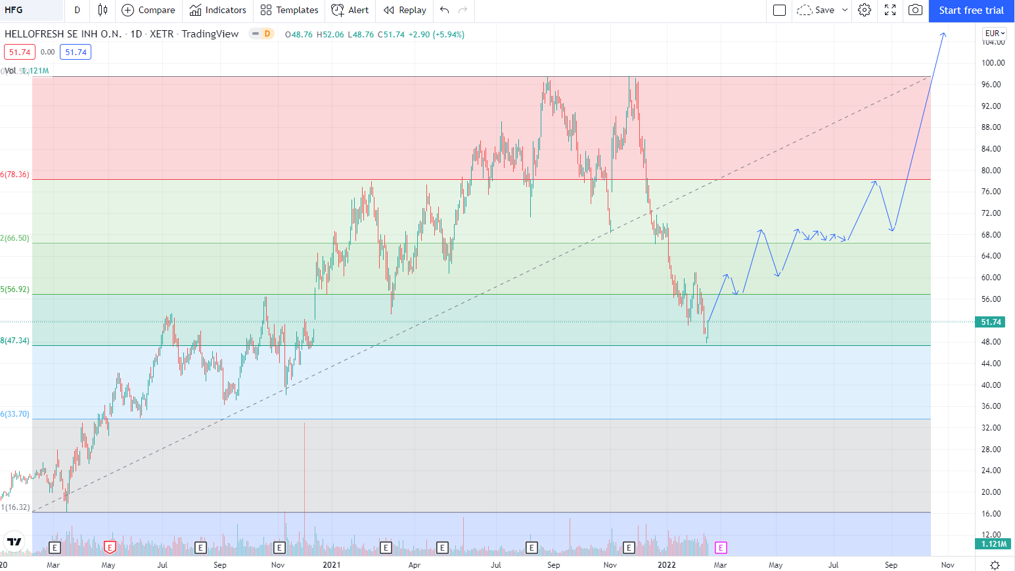Save the chart layout
Image resolution: width=1015 pixels, height=571 pixels.
point(815,11)
